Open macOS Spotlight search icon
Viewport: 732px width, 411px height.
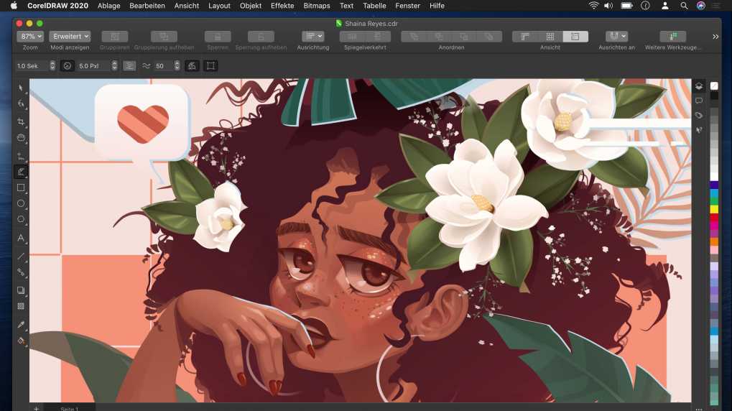pyautogui.click(x=684, y=6)
